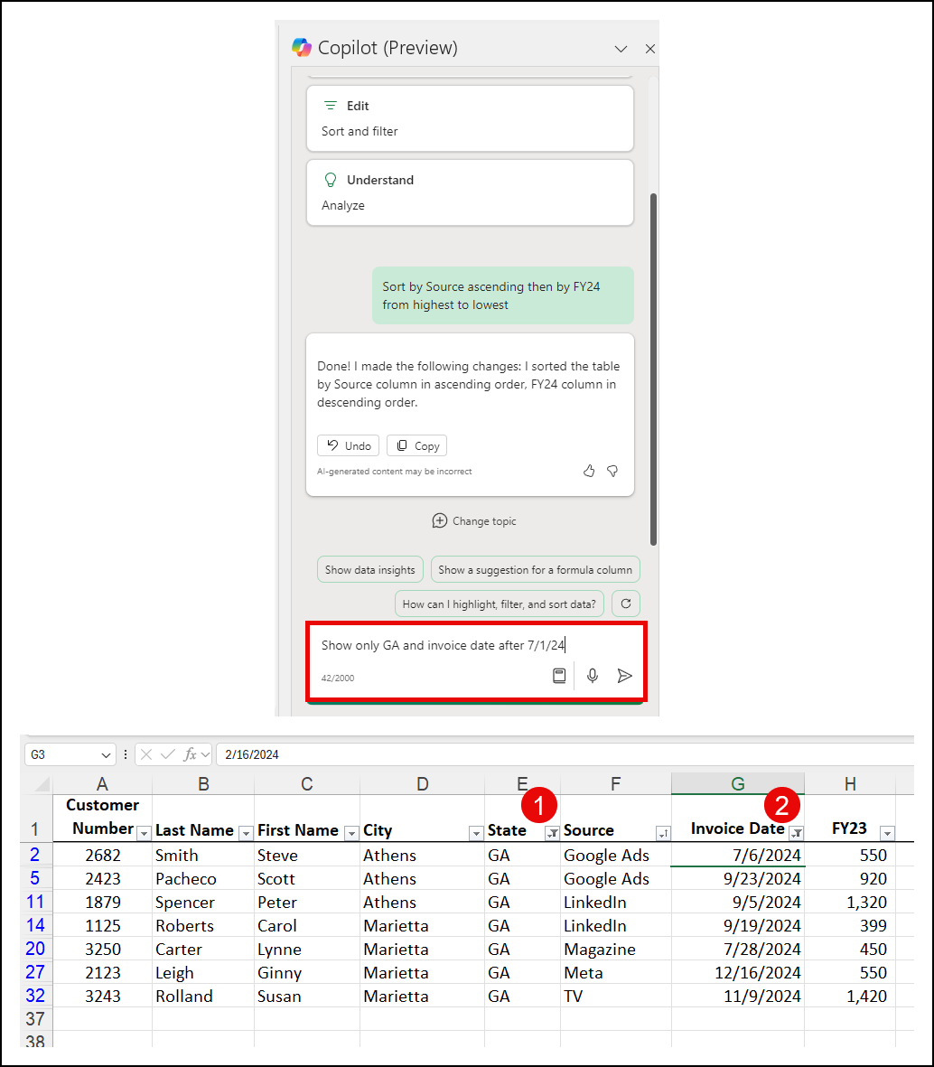Open the Source column filter dropdown
Screen dimensions: 934x1067
(x=664, y=832)
